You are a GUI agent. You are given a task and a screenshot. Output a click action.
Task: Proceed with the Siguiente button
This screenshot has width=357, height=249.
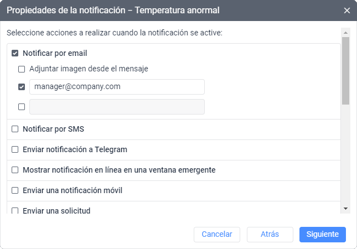click(x=323, y=234)
